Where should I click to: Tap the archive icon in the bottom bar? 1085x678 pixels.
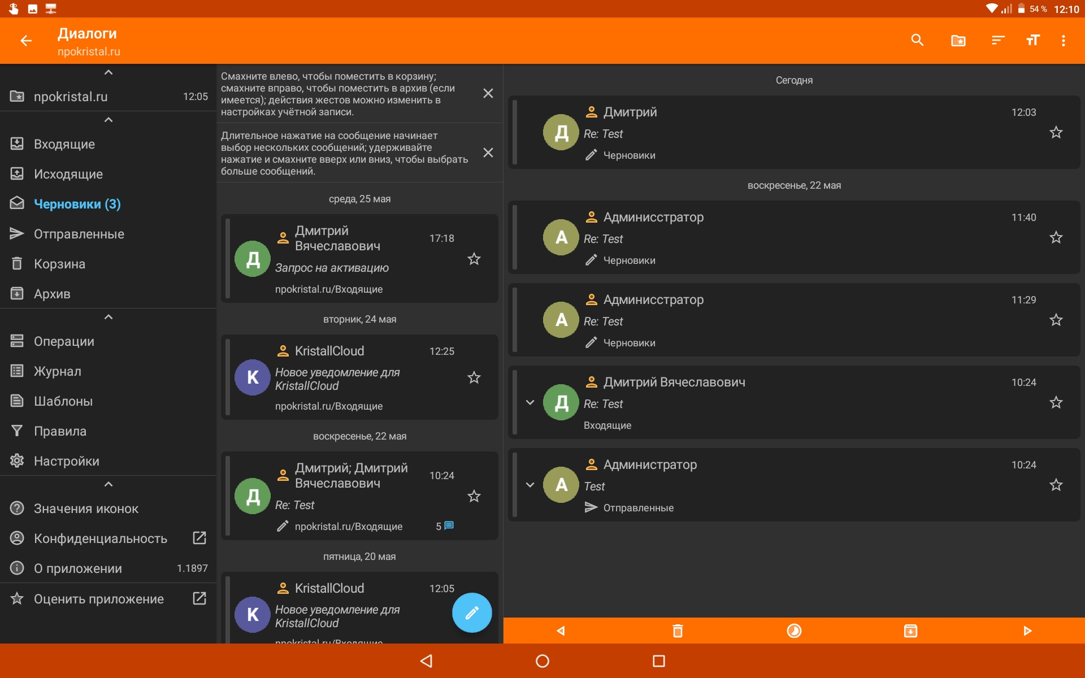coord(910,631)
